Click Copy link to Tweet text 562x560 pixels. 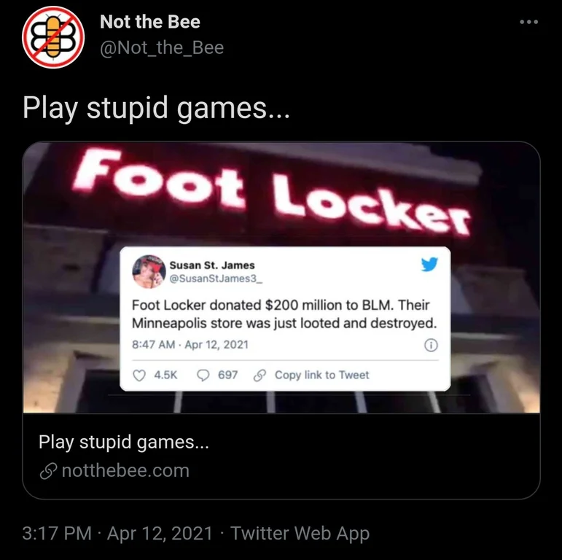[x=322, y=375]
